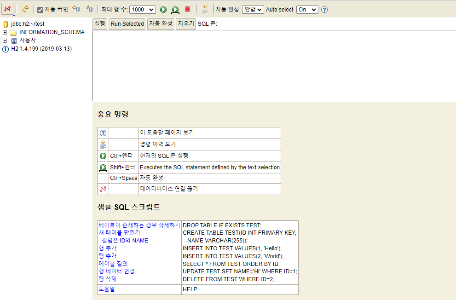
Task: Open the Auto select dropdown set to On
Action: tap(307, 10)
